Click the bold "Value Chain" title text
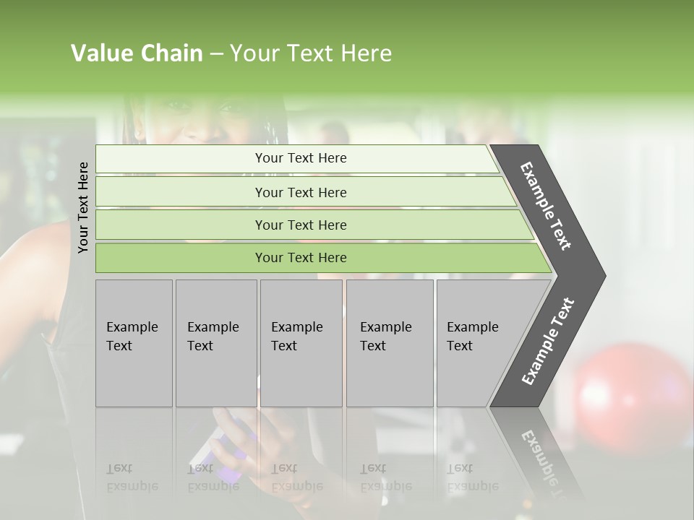This screenshot has height=520, width=694. 137,53
